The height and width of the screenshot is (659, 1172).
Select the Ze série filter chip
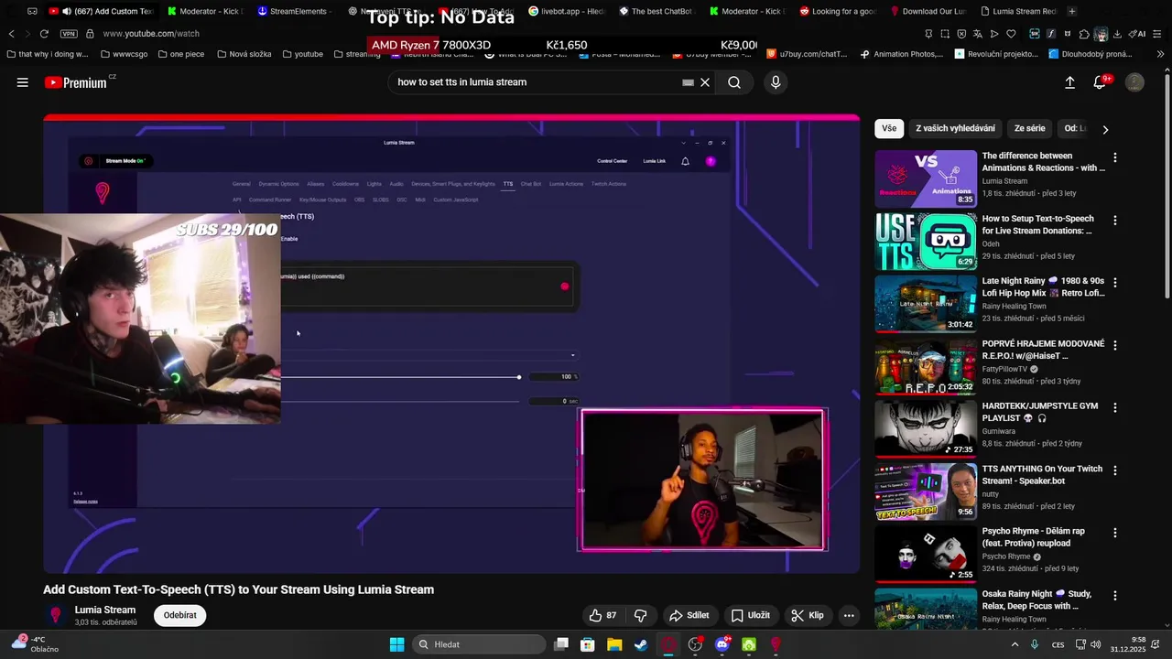[x=1029, y=129]
